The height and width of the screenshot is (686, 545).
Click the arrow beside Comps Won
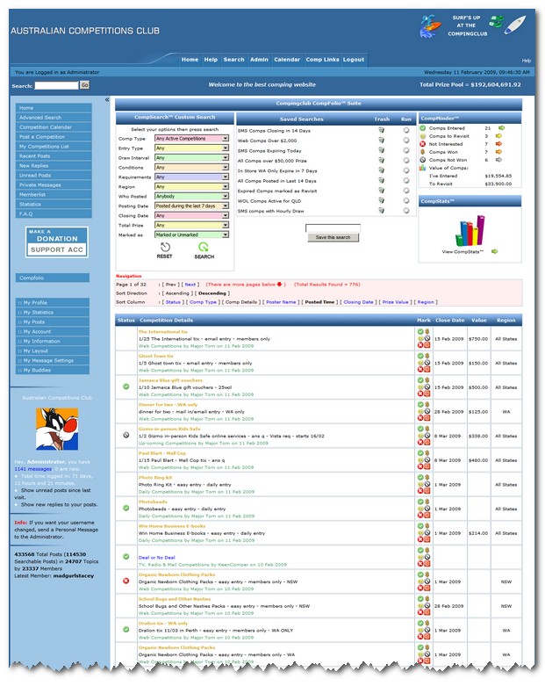(499, 151)
